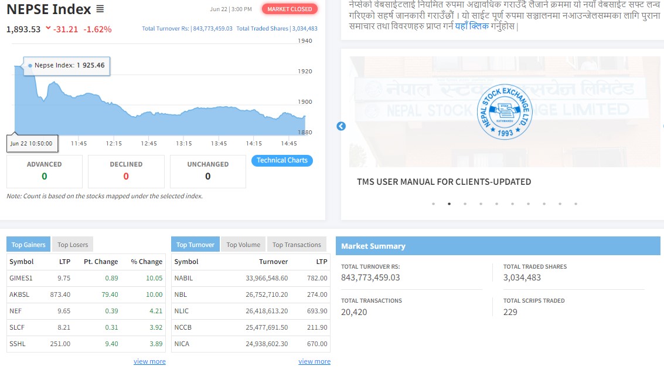Open view more under Top Gainers table
664x369 pixels.
149,361
